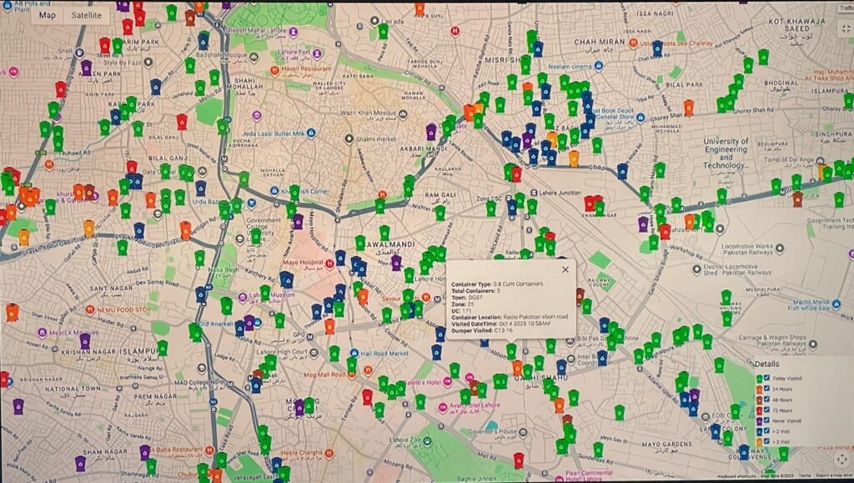Image resolution: width=854 pixels, height=483 pixels.
Task: Click the map camera pan control icon
Action: tap(840, 460)
